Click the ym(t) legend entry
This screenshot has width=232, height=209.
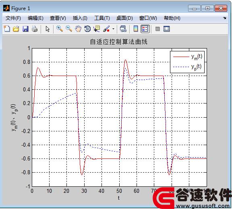[188, 57]
